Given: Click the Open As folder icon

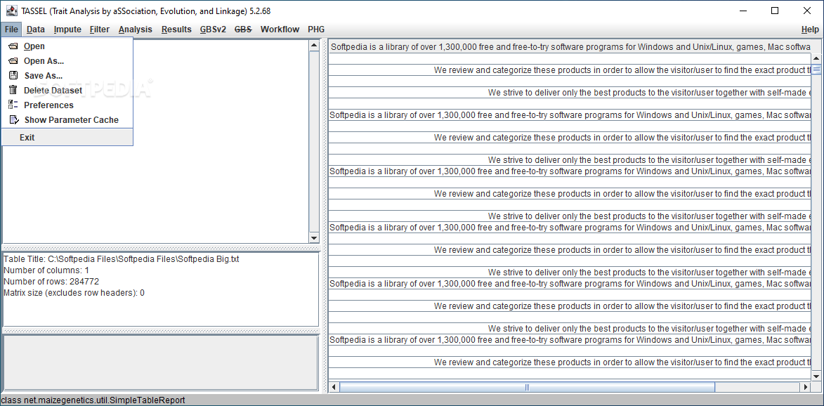Looking at the screenshot, I should pyautogui.click(x=13, y=61).
